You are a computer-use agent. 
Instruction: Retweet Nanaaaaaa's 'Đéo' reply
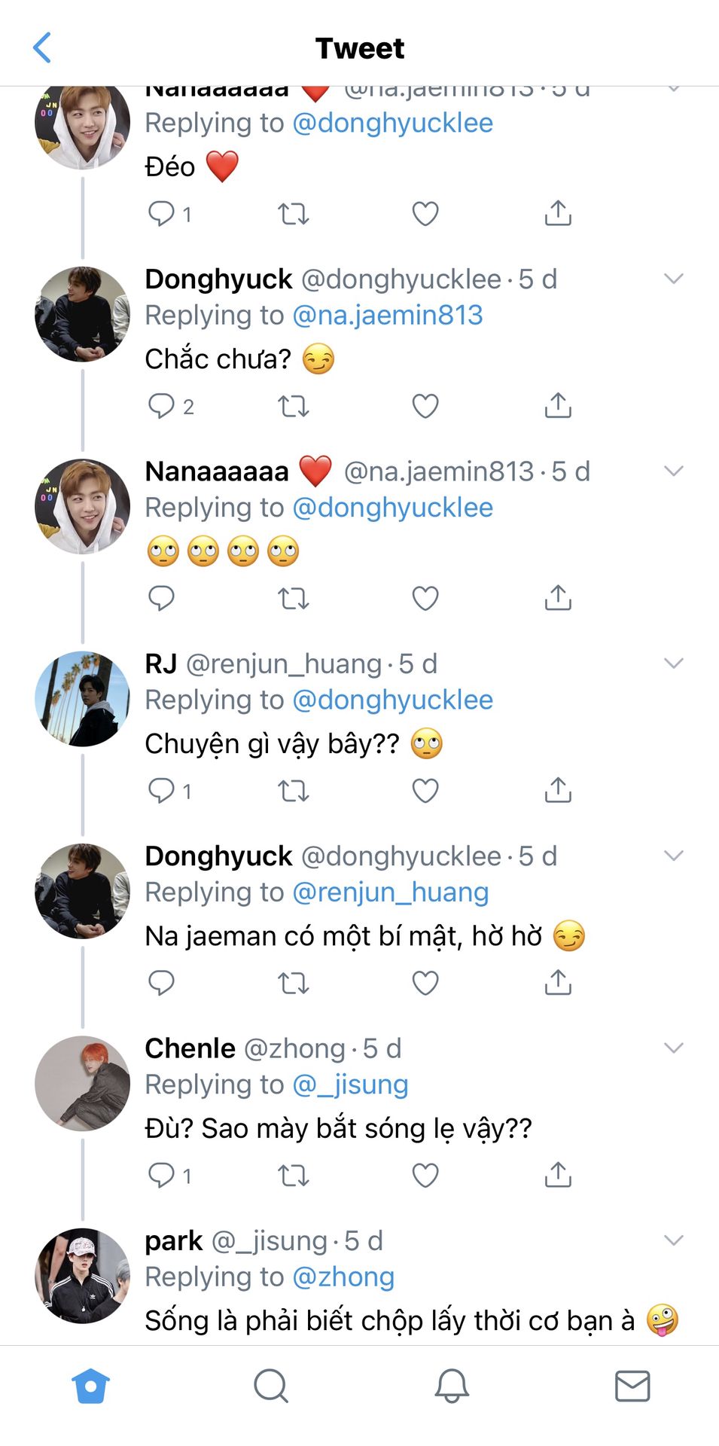(x=293, y=214)
